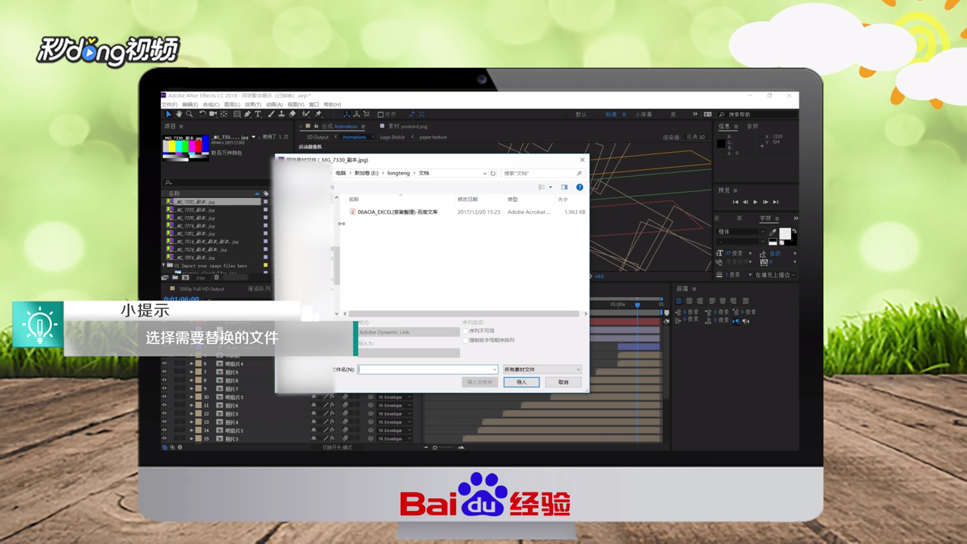This screenshot has width=967, height=544.
Task: Select the Clone Stamp tool
Action: [x=282, y=114]
